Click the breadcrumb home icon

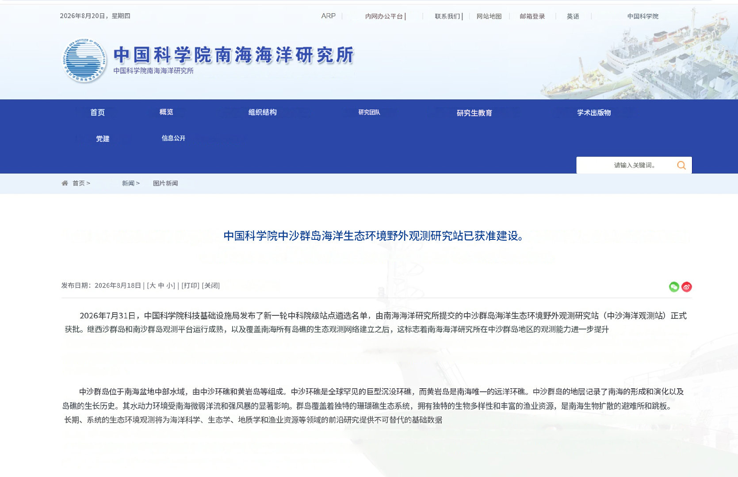[65, 183]
